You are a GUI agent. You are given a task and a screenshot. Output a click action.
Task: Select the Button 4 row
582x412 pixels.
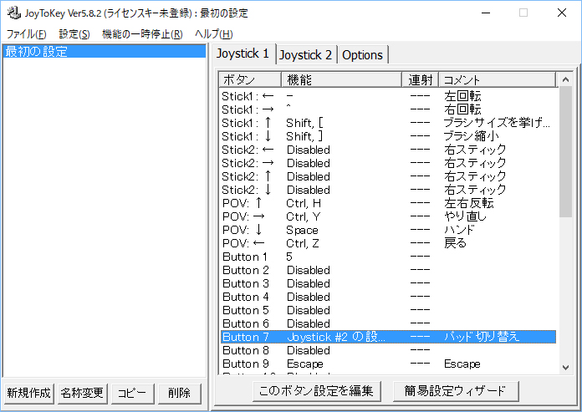(x=388, y=297)
